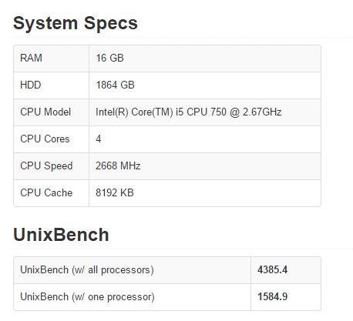Select the HDD row label
Viewport: 353px width, 321px height.
[31, 85]
